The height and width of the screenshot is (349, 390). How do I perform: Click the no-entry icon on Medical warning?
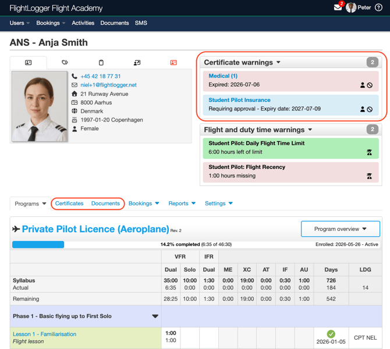[370, 86]
